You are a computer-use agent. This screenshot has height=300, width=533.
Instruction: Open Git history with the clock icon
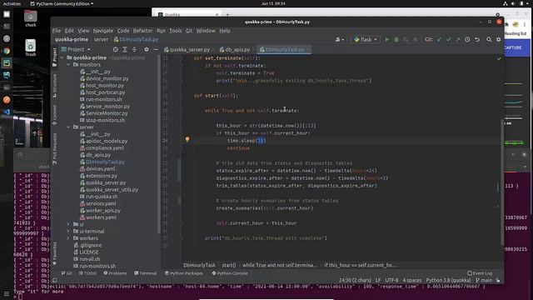(x=467, y=39)
